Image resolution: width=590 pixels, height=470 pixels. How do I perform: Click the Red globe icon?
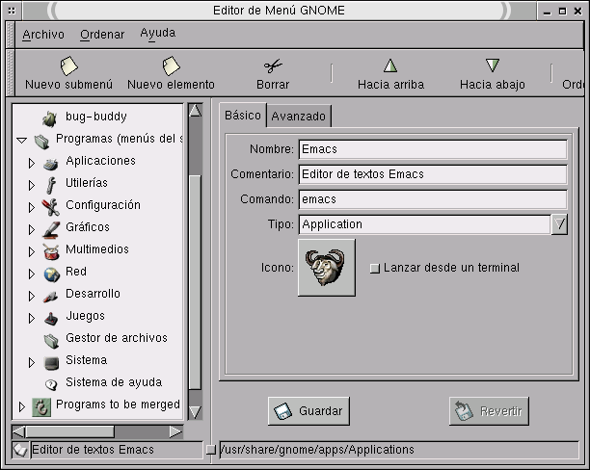[51, 274]
